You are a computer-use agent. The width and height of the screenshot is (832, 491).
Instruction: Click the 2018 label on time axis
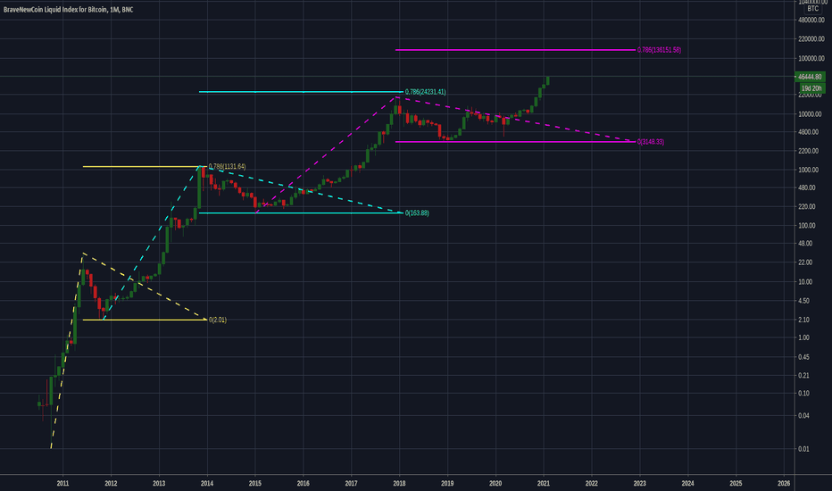coord(400,483)
